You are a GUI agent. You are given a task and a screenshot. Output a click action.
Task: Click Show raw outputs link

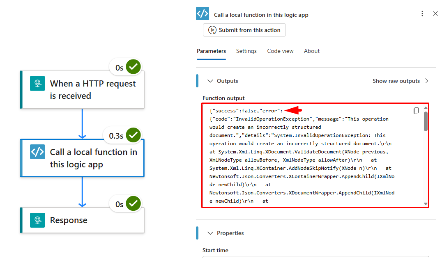coord(396,81)
